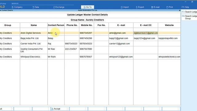Select the name Bajaj India Pvt. Ltd.
197x111 pixels.
[x=30, y=38]
